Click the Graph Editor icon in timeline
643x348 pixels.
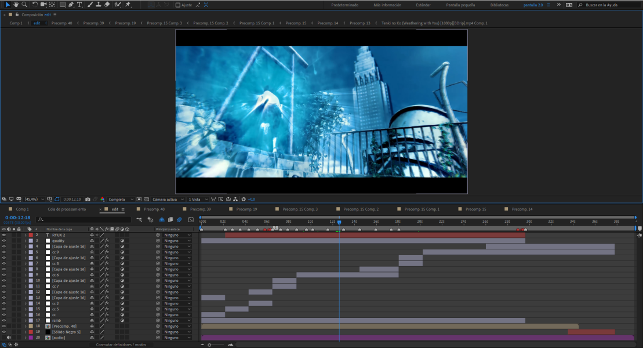(191, 220)
